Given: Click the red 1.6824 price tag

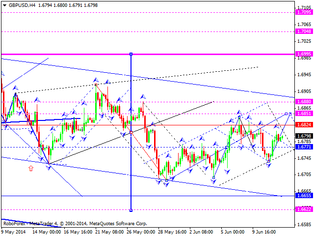Looking at the screenshot, I should (305, 125).
